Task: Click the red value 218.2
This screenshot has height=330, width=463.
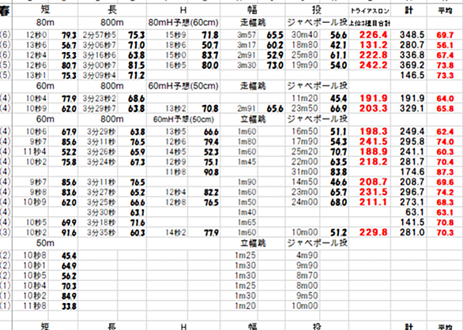Action: click(x=373, y=162)
